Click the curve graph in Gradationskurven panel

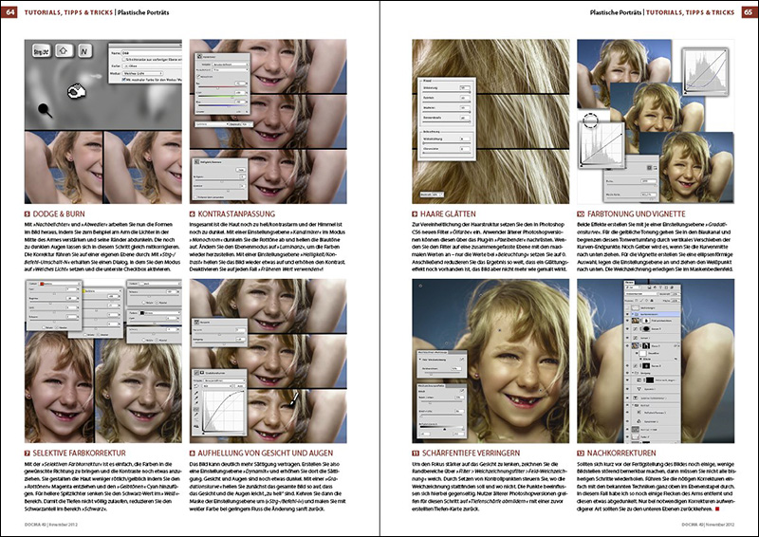[x=223, y=411]
